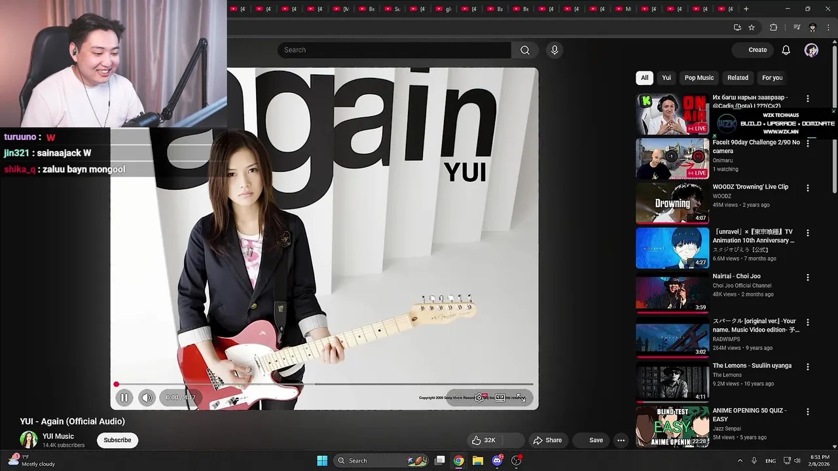Open the YouTube account avatar menu
Image resolution: width=838 pixels, height=471 pixels.
[x=812, y=50]
